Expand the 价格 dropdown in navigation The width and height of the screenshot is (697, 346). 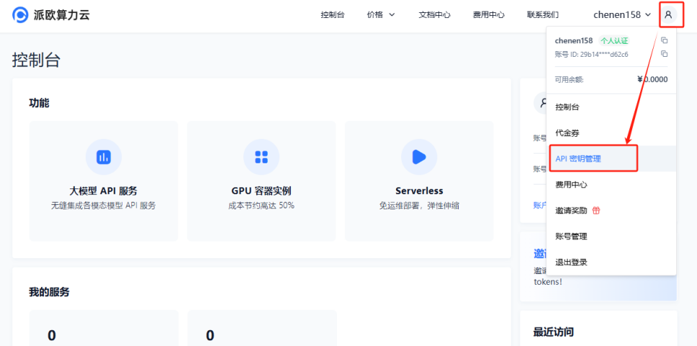(381, 14)
